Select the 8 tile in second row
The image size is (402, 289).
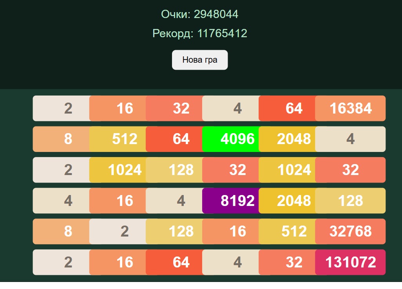point(62,139)
